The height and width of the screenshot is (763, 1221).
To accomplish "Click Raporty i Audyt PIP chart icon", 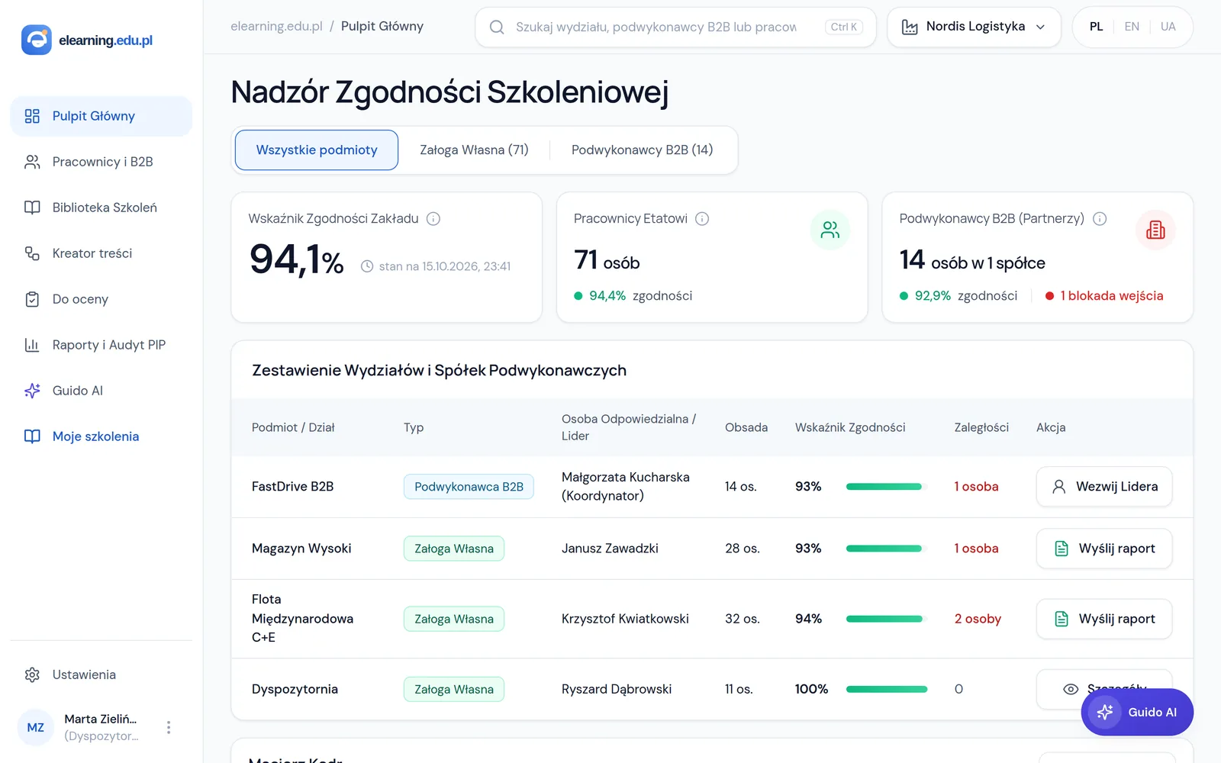I will pos(32,345).
